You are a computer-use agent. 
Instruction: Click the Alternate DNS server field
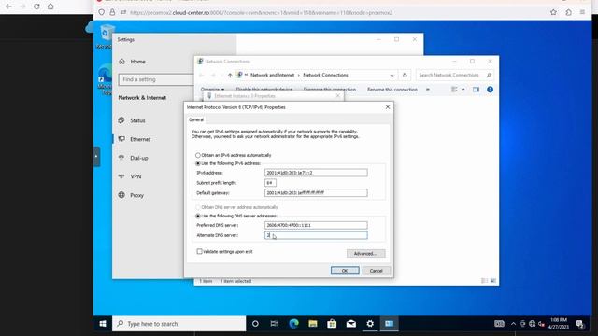coord(316,235)
